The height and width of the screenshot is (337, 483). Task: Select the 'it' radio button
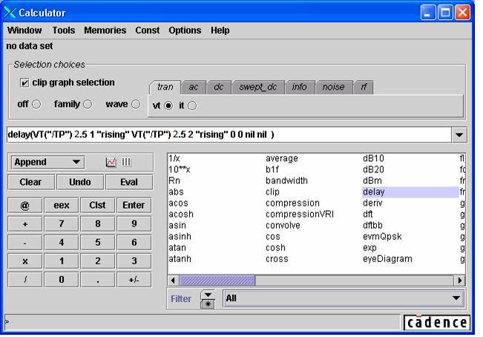click(192, 106)
